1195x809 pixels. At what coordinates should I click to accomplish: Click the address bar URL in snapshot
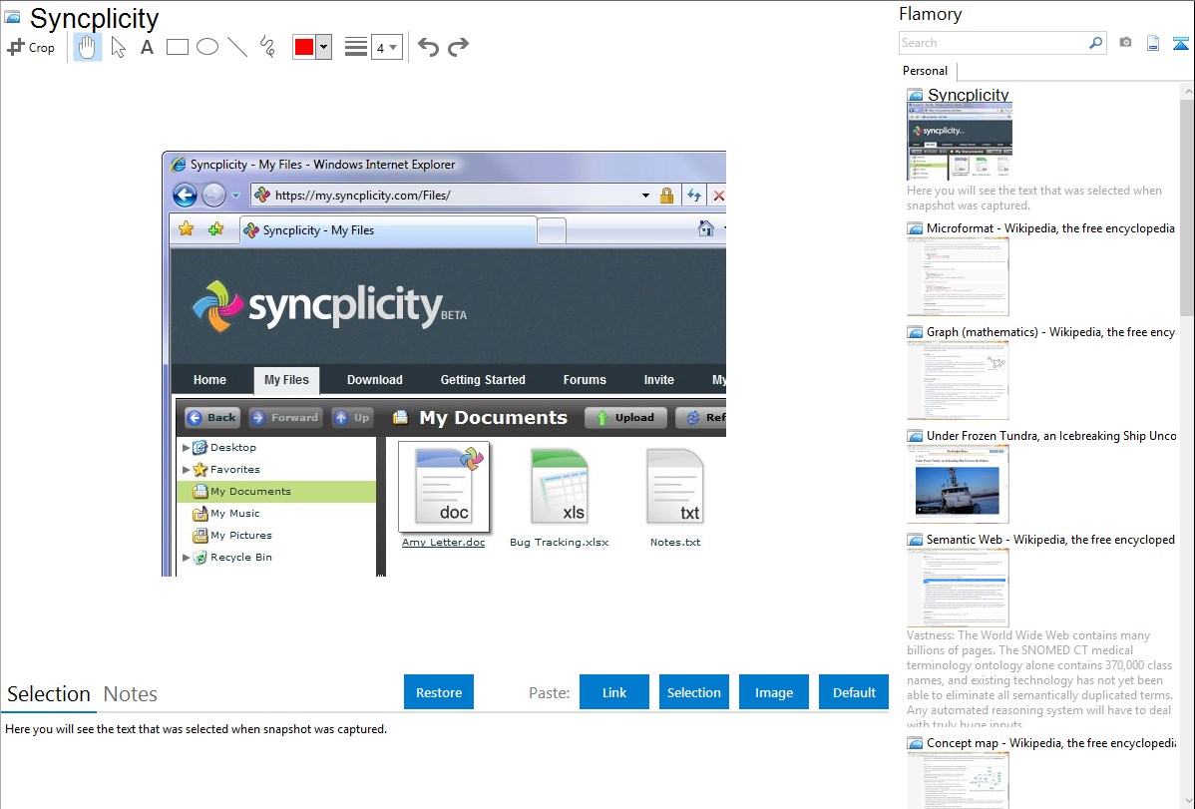click(x=363, y=196)
